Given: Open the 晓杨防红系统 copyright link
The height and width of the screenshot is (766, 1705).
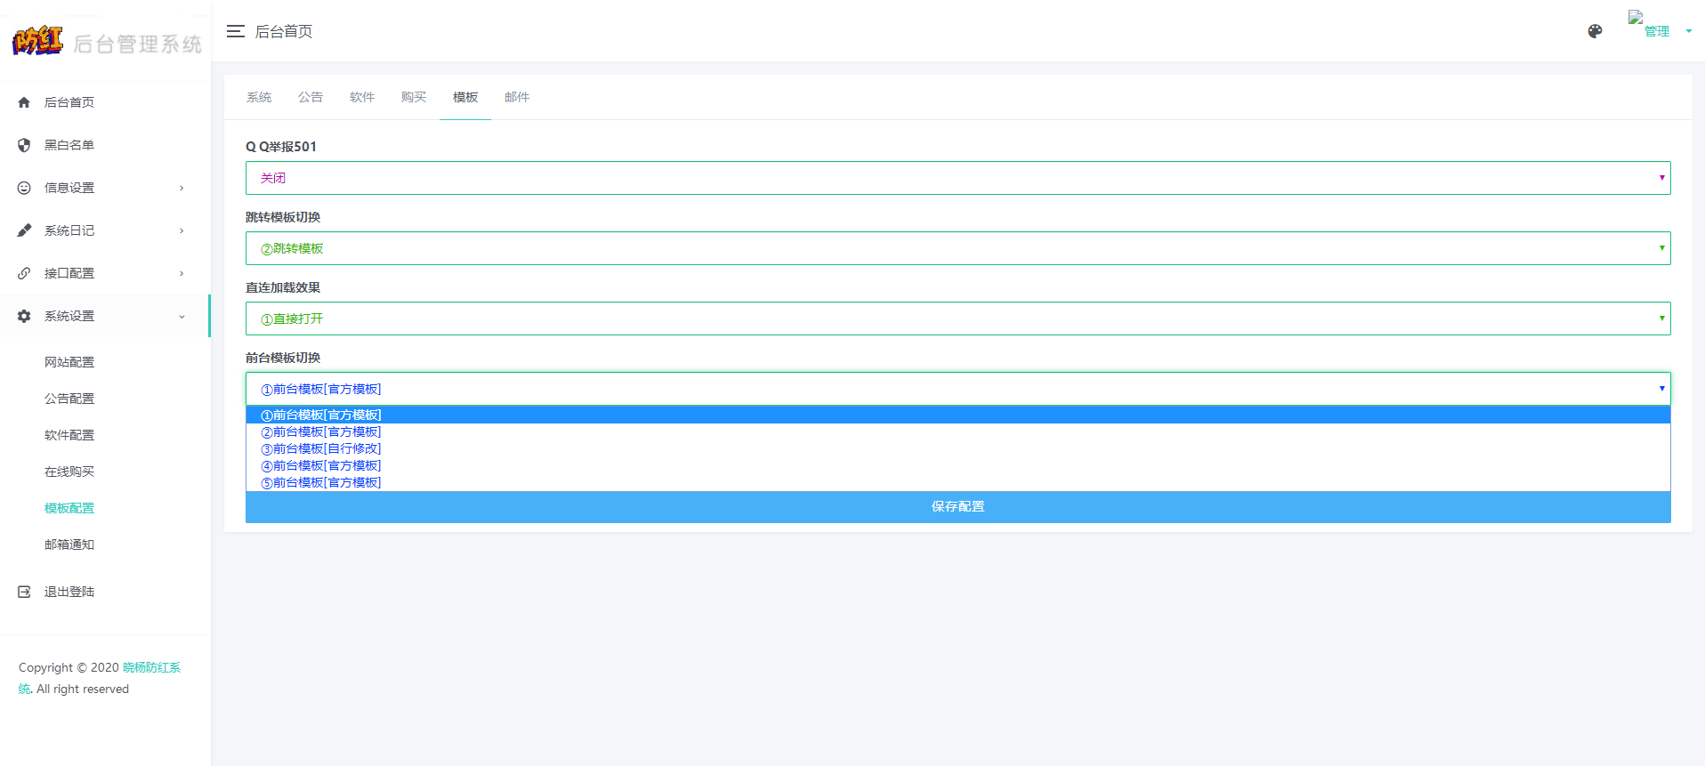Looking at the screenshot, I should coord(151,667).
